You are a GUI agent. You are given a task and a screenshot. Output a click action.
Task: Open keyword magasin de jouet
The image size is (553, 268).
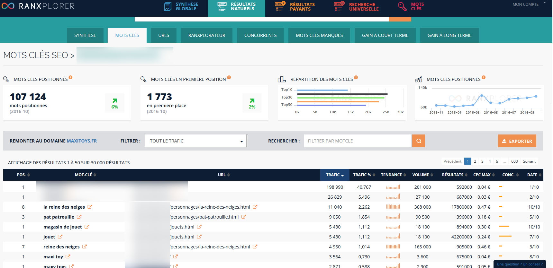(x=63, y=227)
